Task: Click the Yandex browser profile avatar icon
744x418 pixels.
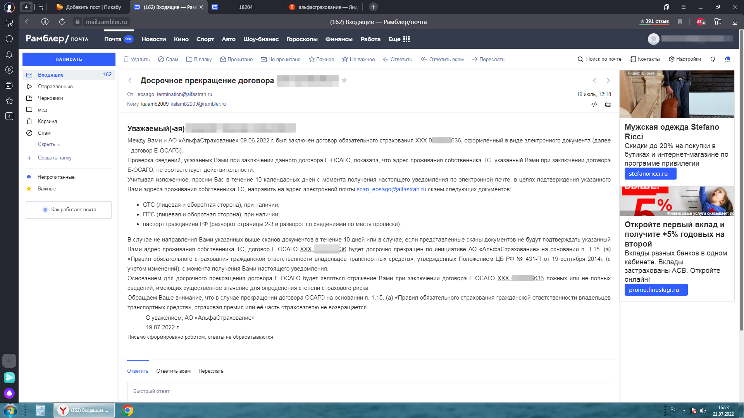Action: pos(9,7)
